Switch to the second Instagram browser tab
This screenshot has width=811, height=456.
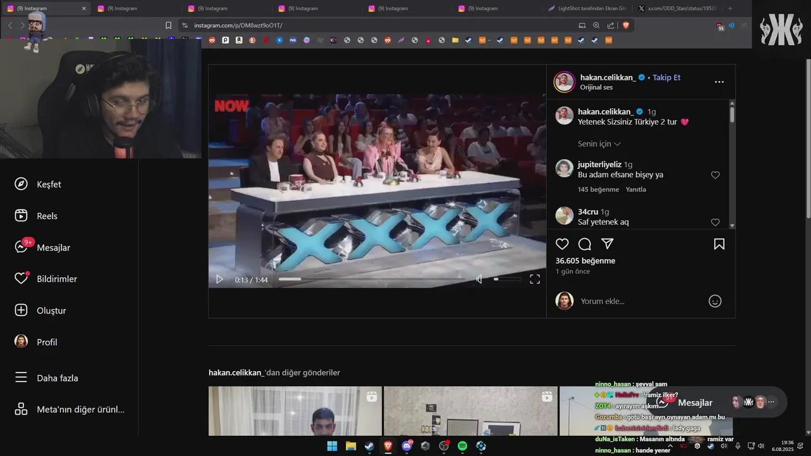(136, 8)
